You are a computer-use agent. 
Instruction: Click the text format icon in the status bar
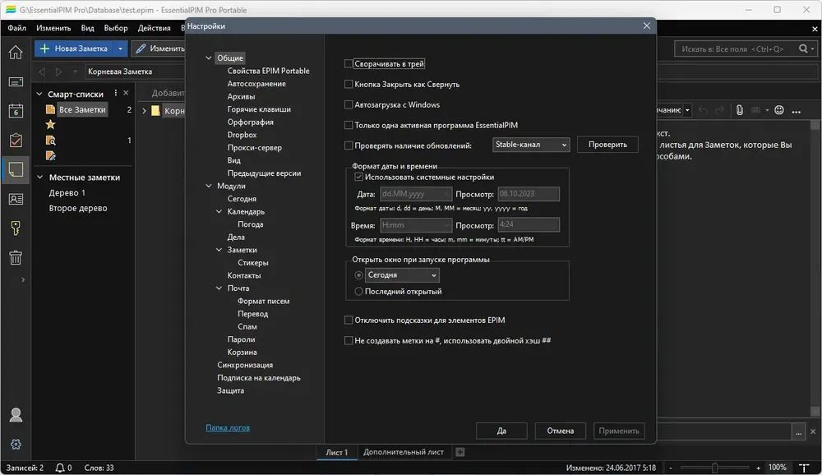tap(804, 468)
